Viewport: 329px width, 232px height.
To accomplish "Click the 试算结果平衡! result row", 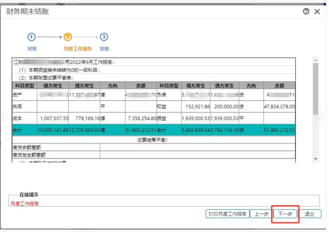I will [x=153, y=140].
